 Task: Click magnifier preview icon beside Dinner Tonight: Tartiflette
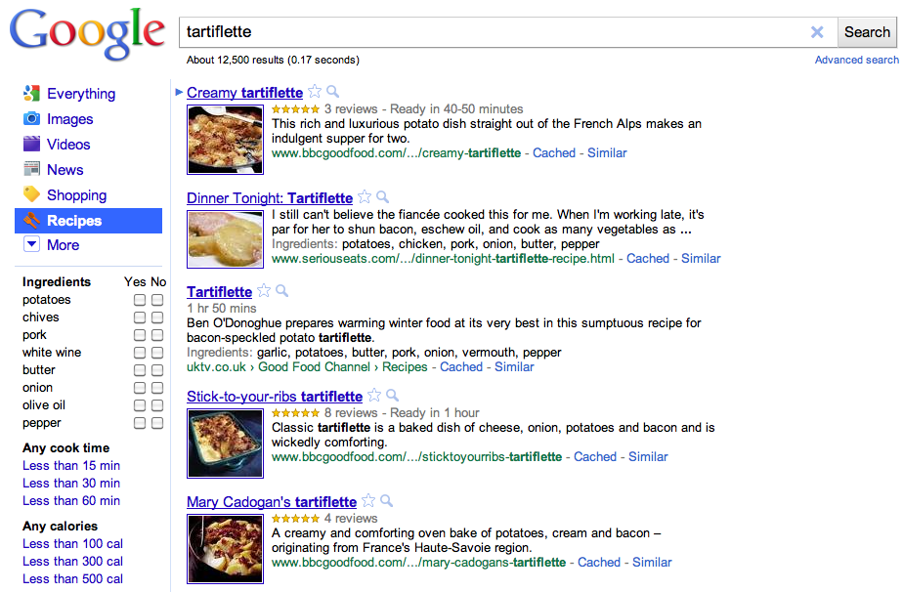(x=382, y=197)
